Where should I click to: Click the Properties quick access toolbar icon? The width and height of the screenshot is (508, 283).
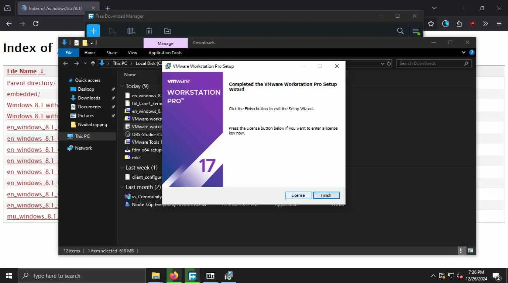(x=76, y=43)
